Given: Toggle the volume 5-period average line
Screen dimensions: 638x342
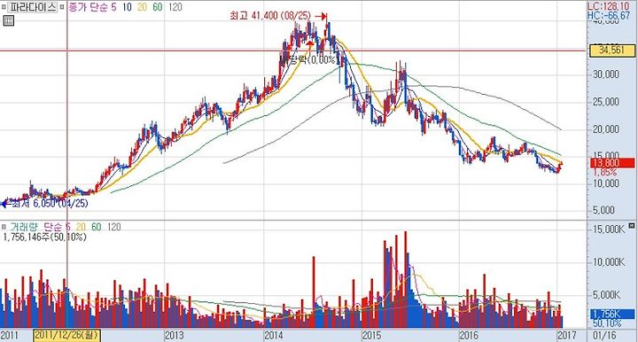Looking at the screenshot, I should (67, 227).
